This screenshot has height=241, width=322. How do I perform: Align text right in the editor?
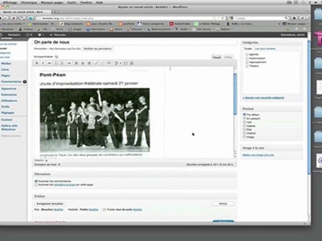coord(89,63)
